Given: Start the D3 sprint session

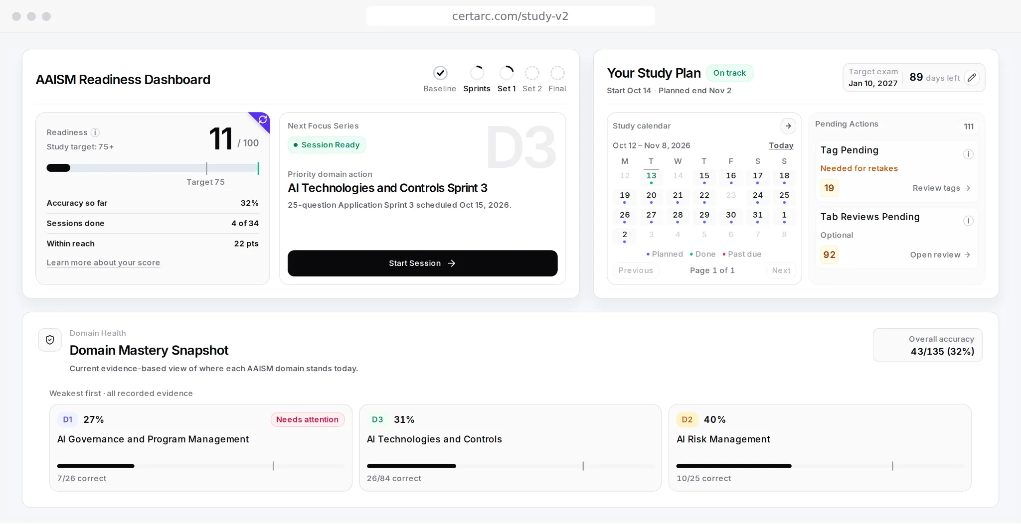Looking at the screenshot, I should click(x=422, y=263).
